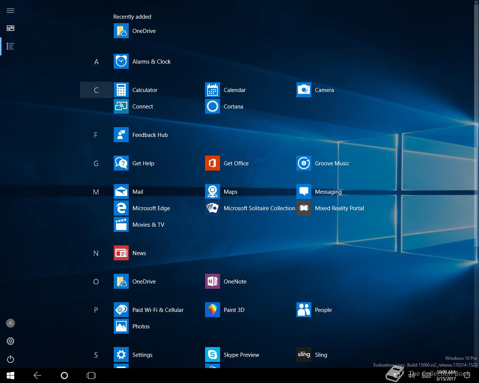This screenshot has width=479, height=383.
Task: Launch Alarms & Clock app
Action: click(142, 62)
